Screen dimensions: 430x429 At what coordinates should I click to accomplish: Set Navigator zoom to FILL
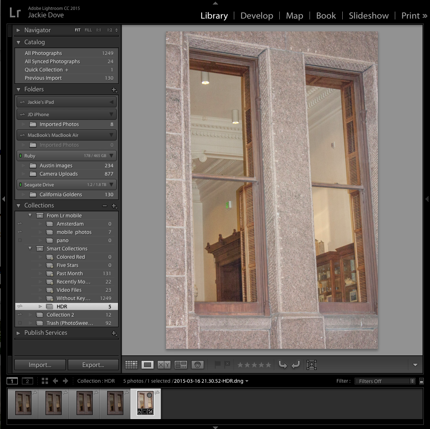88,30
